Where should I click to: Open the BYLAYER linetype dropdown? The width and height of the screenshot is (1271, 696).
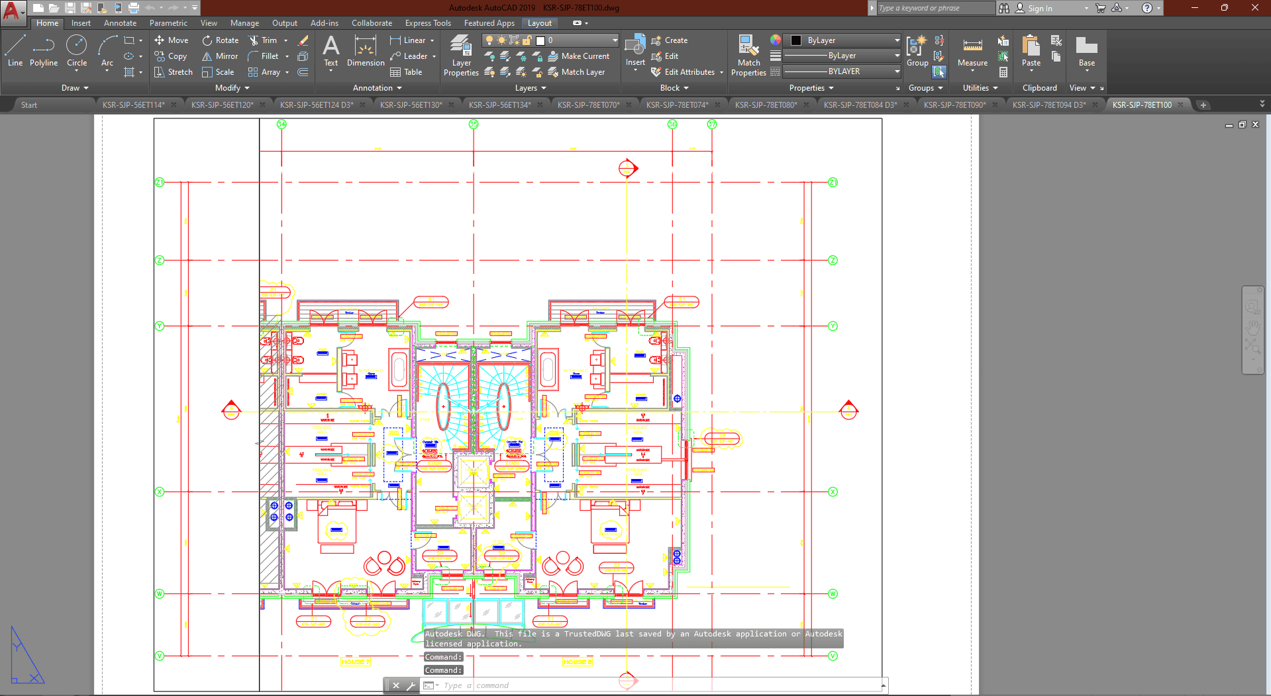coord(896,71)
